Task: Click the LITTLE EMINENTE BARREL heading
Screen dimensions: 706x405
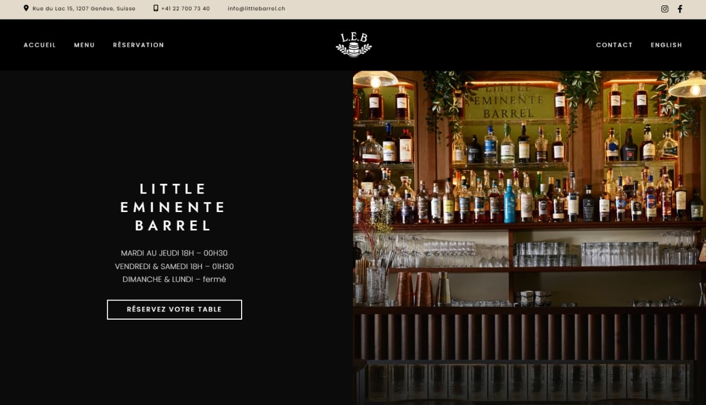Action: pyautogui.click(x=173, y=207)
